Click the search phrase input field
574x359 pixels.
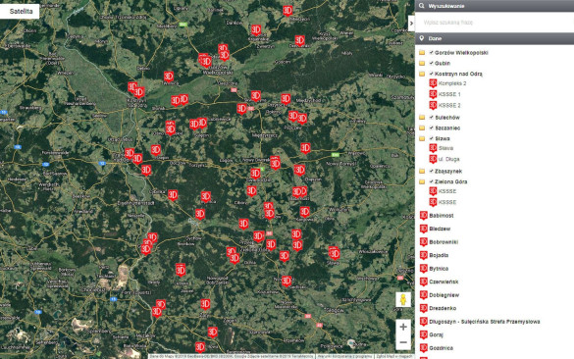pos(495,23)
